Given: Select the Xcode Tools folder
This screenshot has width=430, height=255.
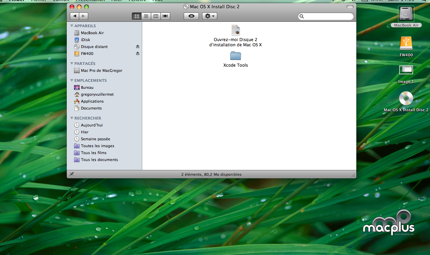Looking at the screenshot, I should coord(236,56).
